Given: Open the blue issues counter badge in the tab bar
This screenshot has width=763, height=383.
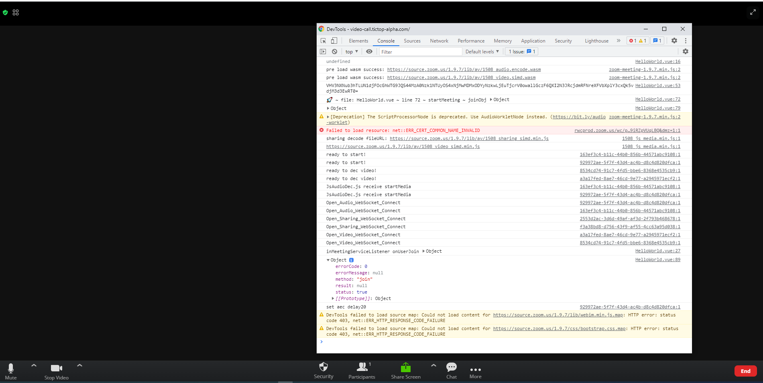Looking at the screenshot, I should [657, 41].
